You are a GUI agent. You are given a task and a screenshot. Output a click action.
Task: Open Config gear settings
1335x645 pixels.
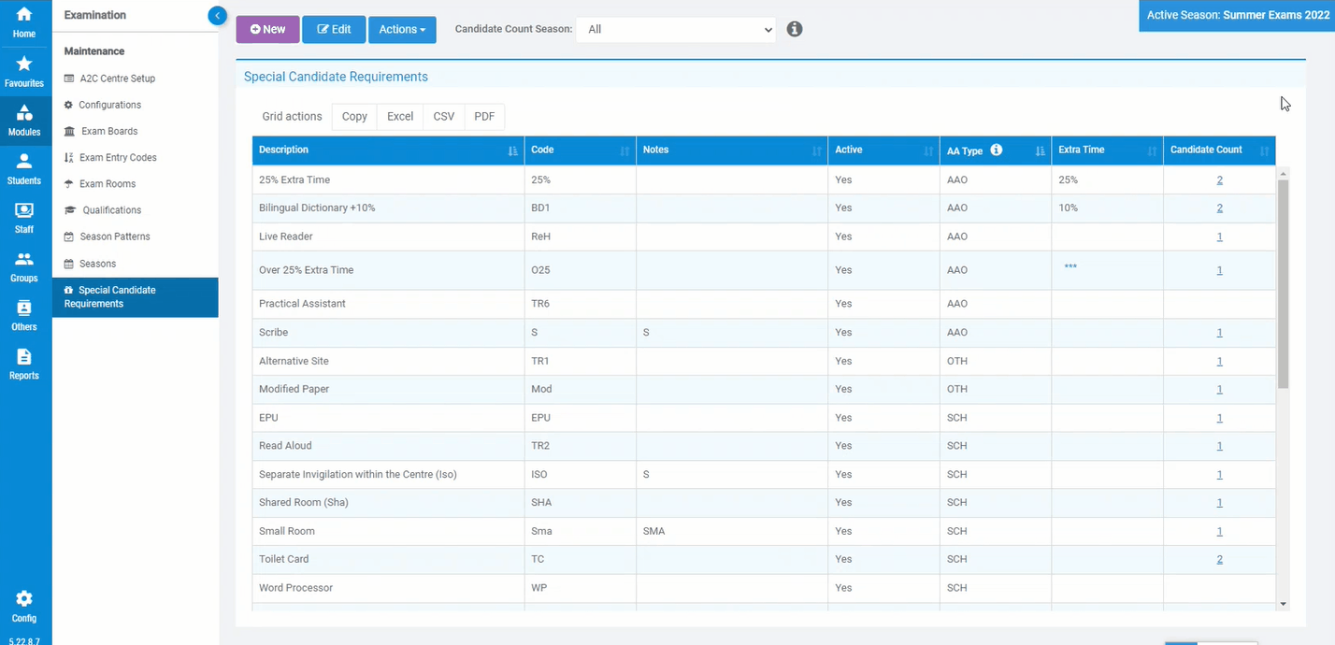pos(24,606)
